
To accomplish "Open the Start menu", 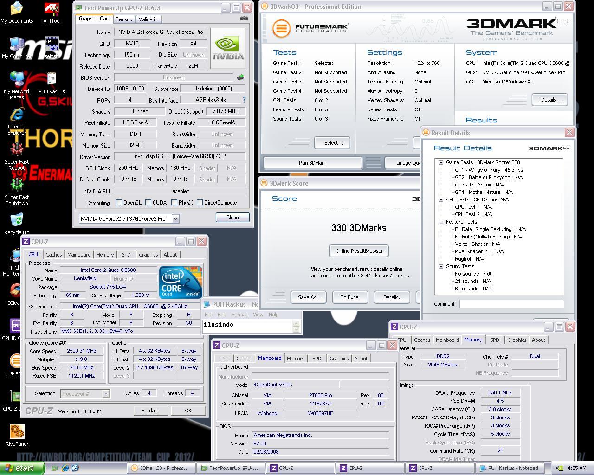I will [x=22, y=468].
